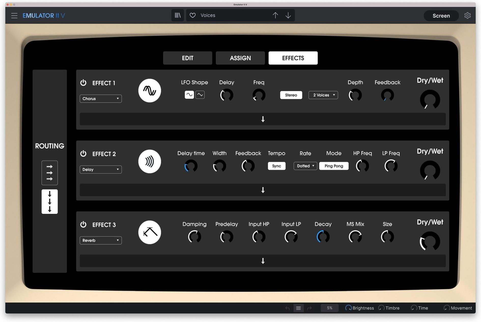Viewport: 481px width, 322px height.
Task: Switch to the ASSIGN tab
Action: 240,58
